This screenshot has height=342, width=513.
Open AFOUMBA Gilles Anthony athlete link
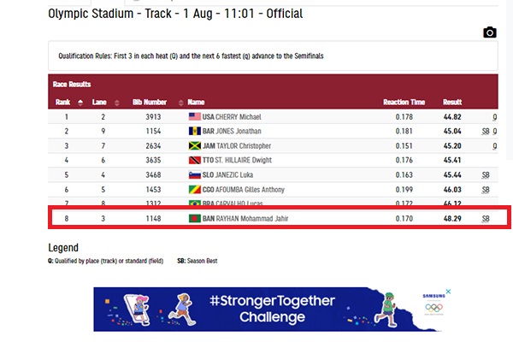pos(246,189)
